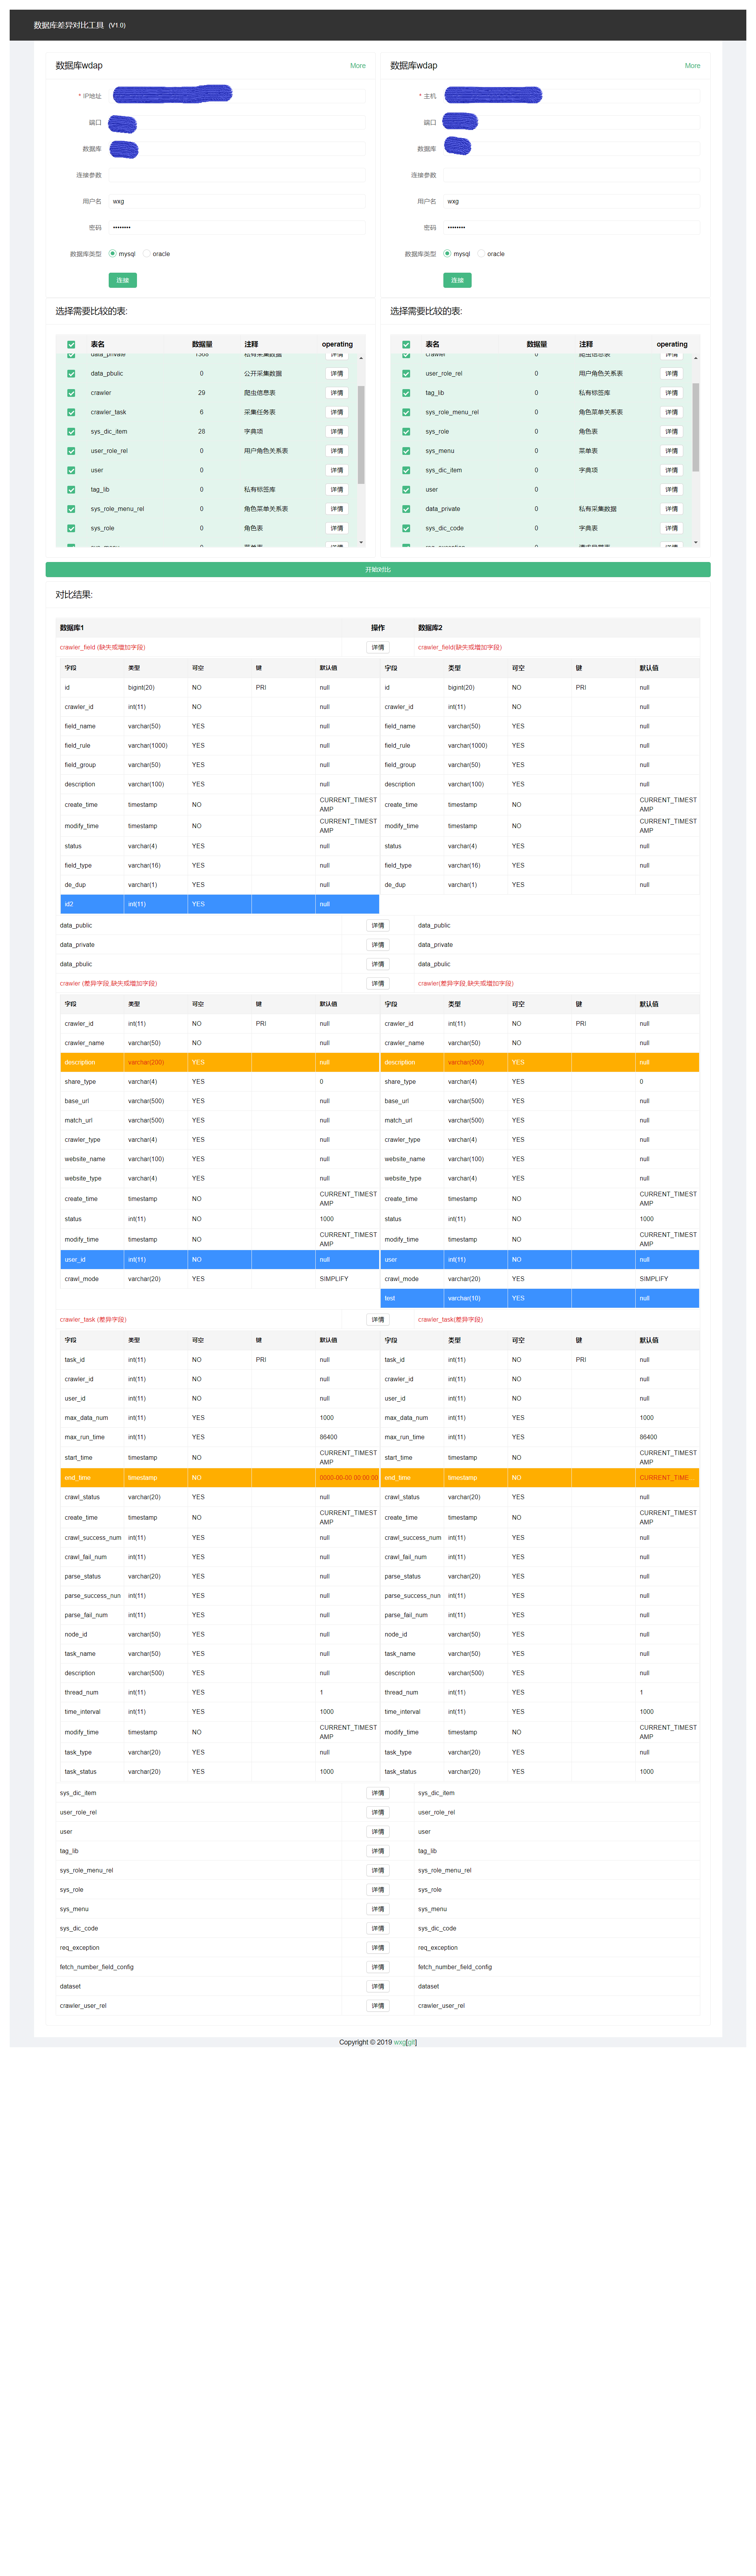The width and height of the screenshot is (756, 2576).
Task: Click scrollbar of left table list
Action: 361,435
